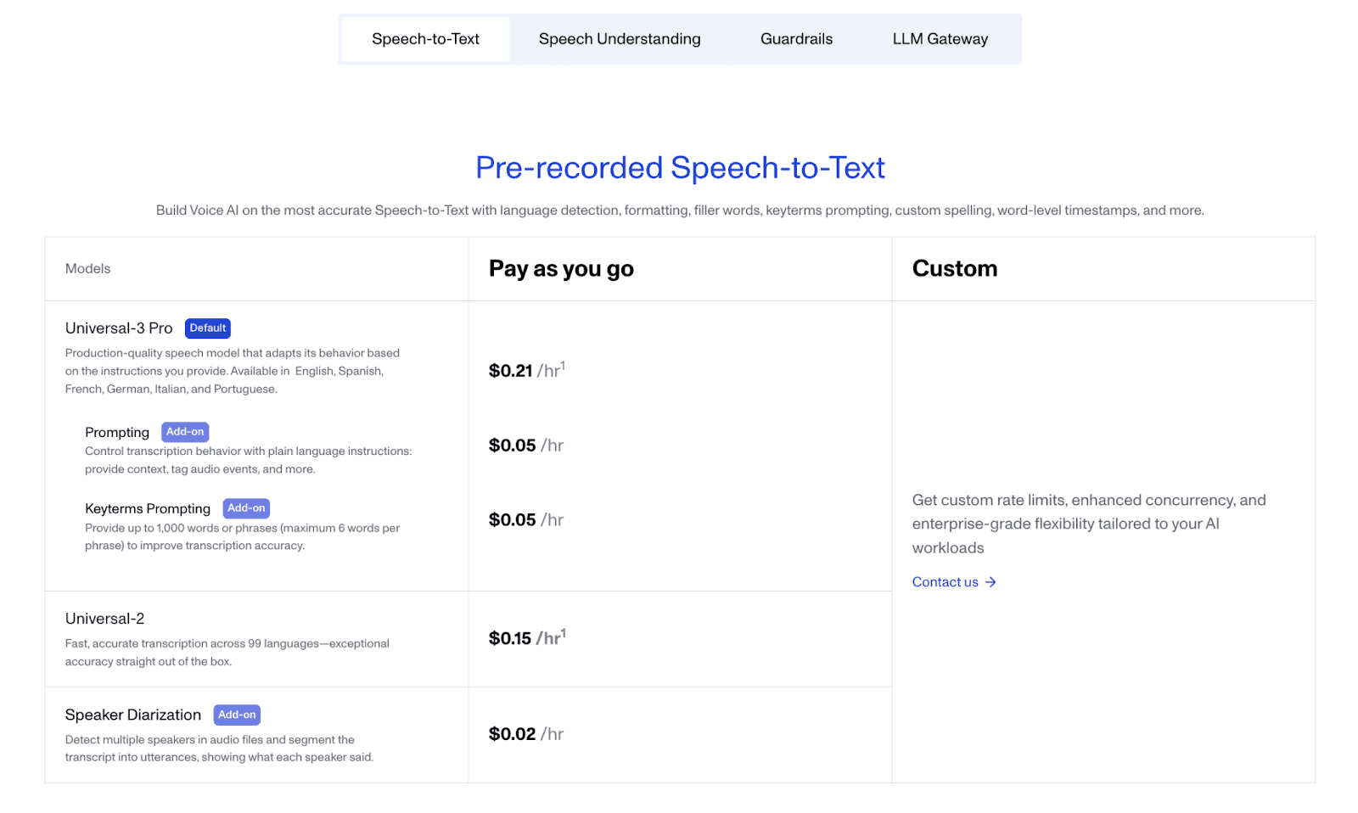Click the Custom column header
Image resolution: width=1358 pixels, height=813 pixels.
[x=955, y=268]
